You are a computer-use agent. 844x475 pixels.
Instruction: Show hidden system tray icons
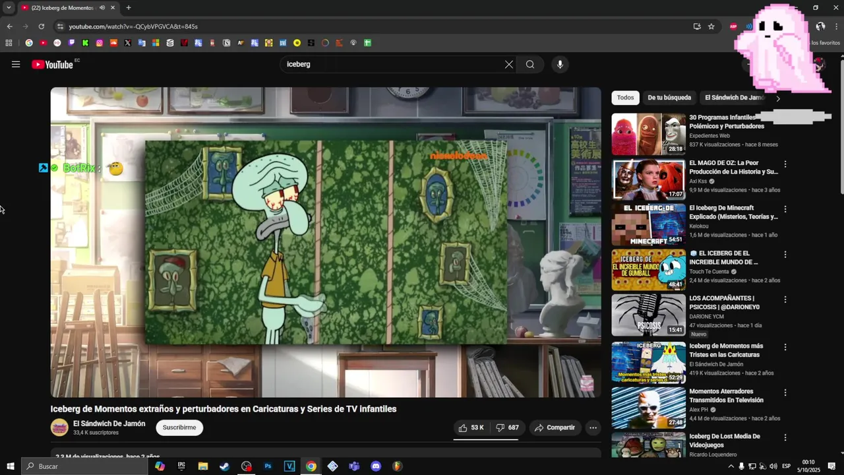(x=731, y=466)
